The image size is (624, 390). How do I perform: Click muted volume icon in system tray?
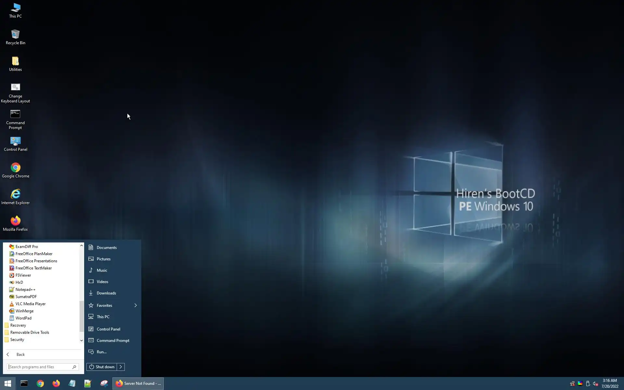pyautogui.click(x=595, y=384)
